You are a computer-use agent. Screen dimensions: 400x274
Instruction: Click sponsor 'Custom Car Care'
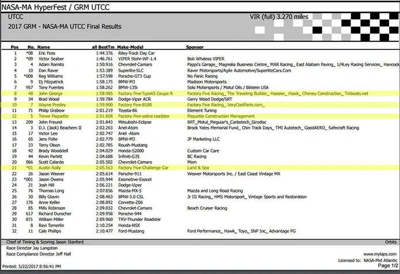click(x=203, y=151)
